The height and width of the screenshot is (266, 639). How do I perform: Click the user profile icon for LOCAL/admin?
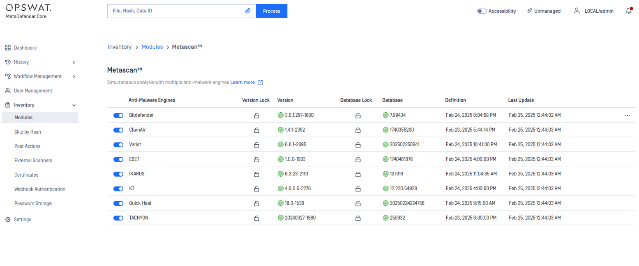tap(577, 11)
